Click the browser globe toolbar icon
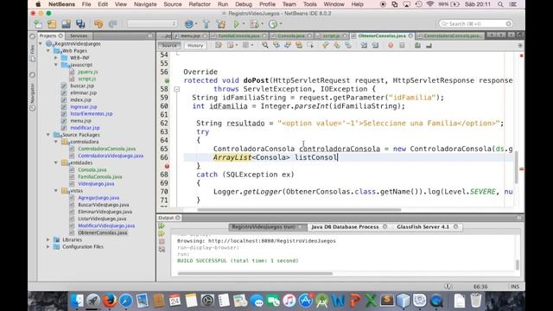The height and width of the screenshot is (311, 553). 189,24
